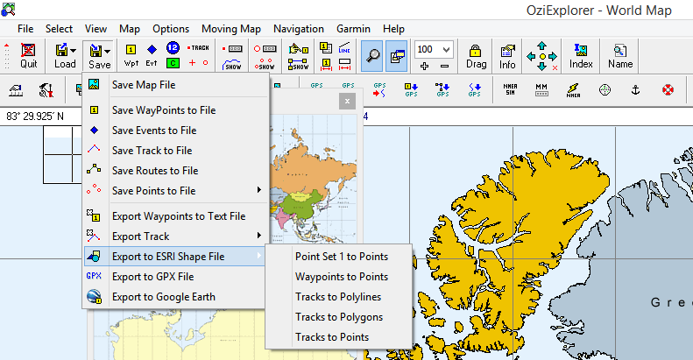Viewport: 693px width, 360px height.
Task: Click the red plus track point icon
Action: point(192,63)
